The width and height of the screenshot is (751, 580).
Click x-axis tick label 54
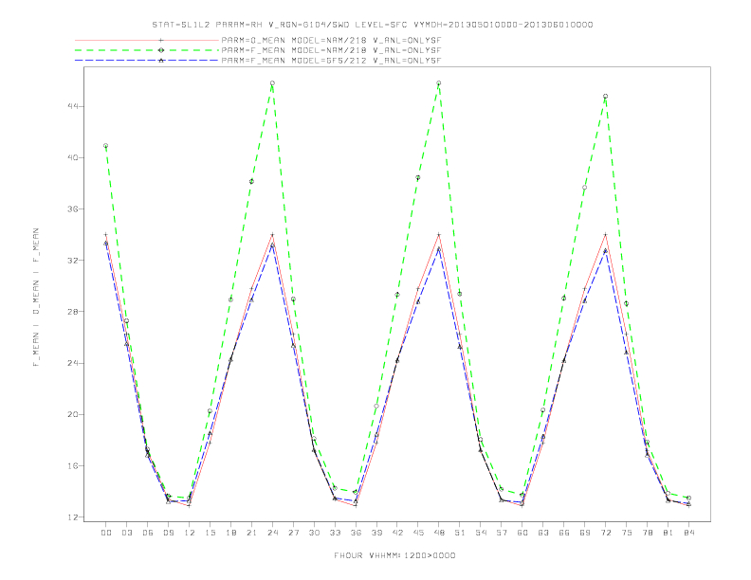tap(481, 533)
